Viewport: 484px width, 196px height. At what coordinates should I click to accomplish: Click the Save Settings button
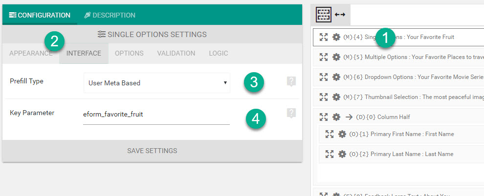(x=152, y=151)
